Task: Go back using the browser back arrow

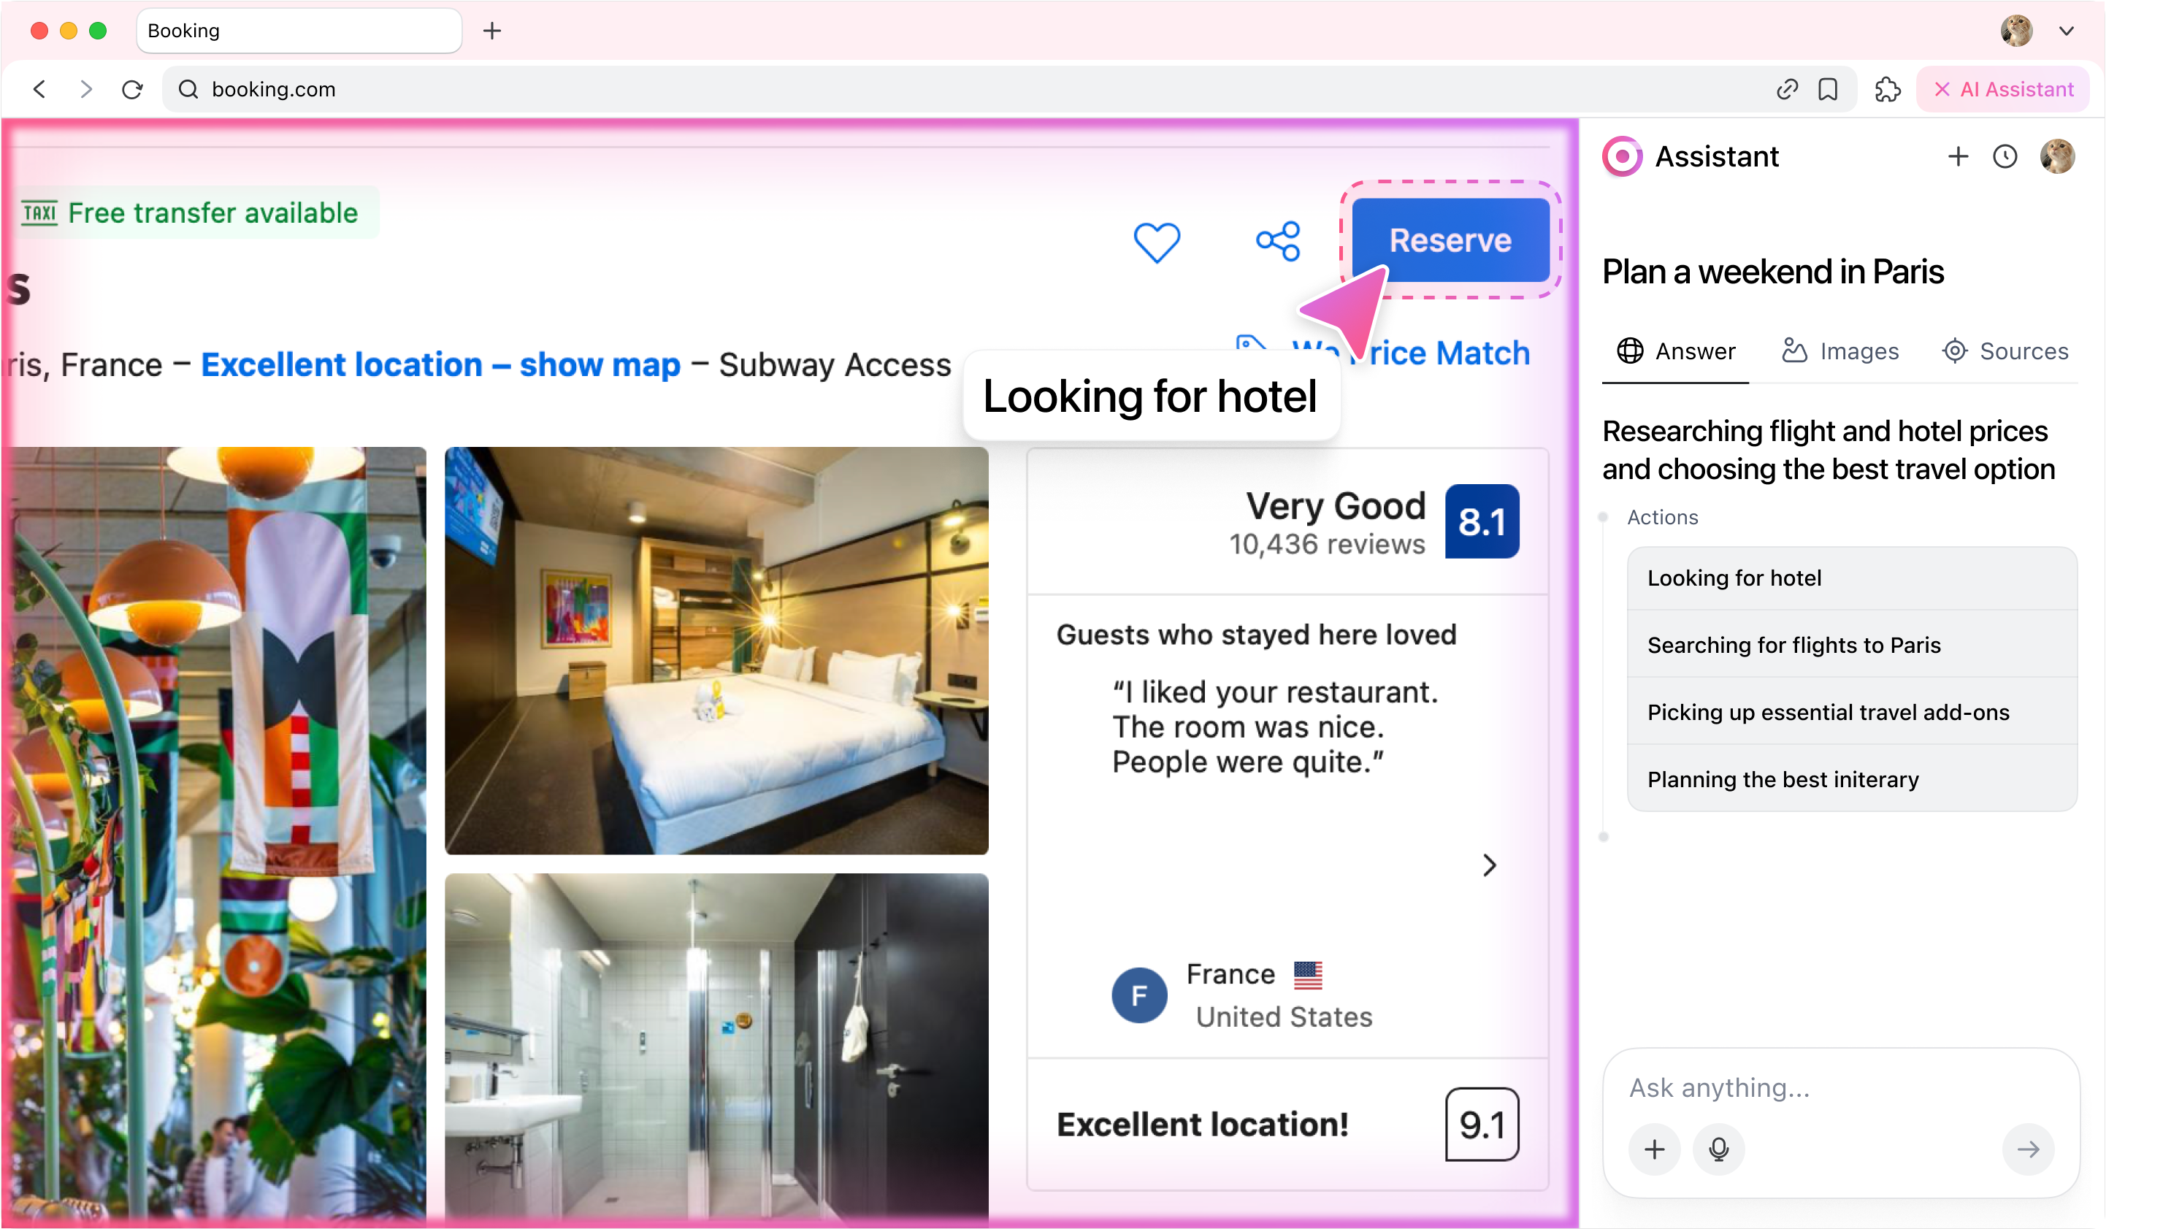Action: tap(39, 90)
